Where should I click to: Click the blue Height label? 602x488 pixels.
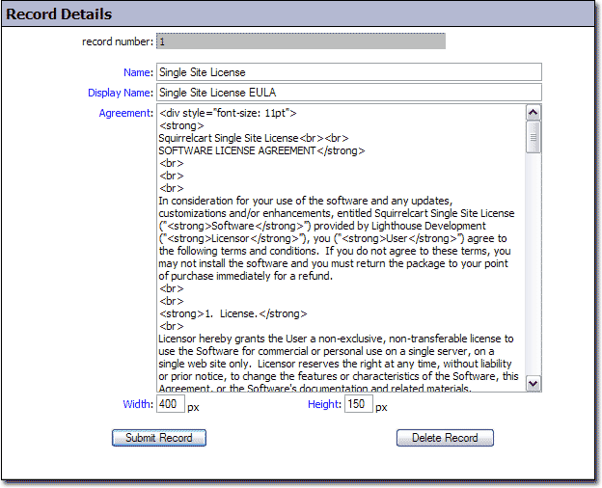click(x=323, y=405)
